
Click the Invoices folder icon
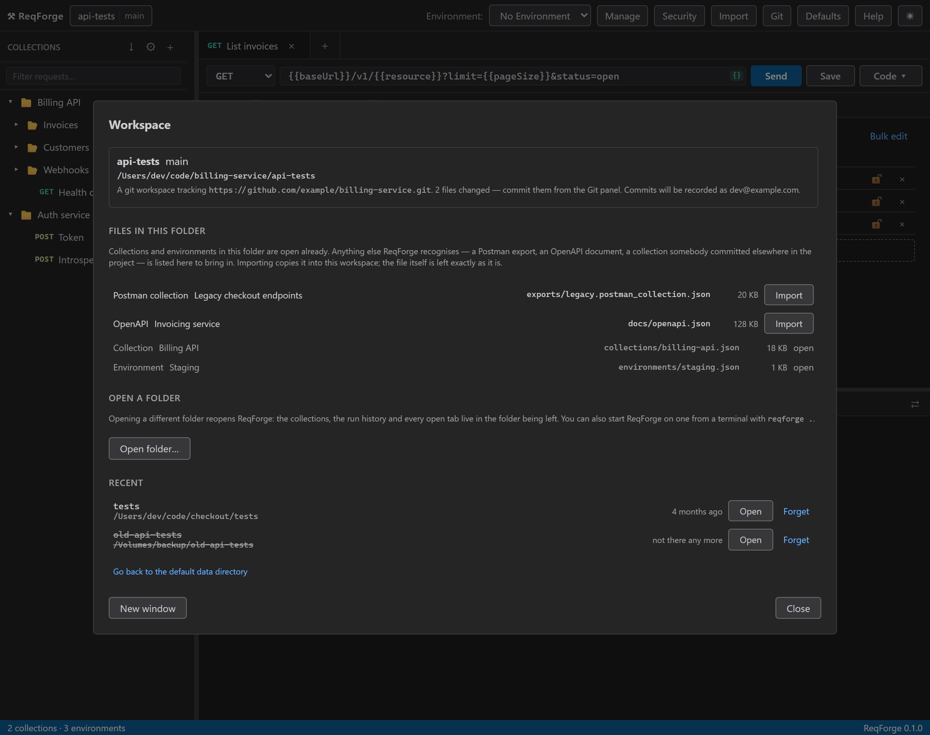[32, 125]
